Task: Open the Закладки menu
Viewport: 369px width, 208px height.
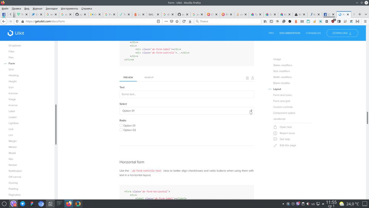Action: [52, 9]
